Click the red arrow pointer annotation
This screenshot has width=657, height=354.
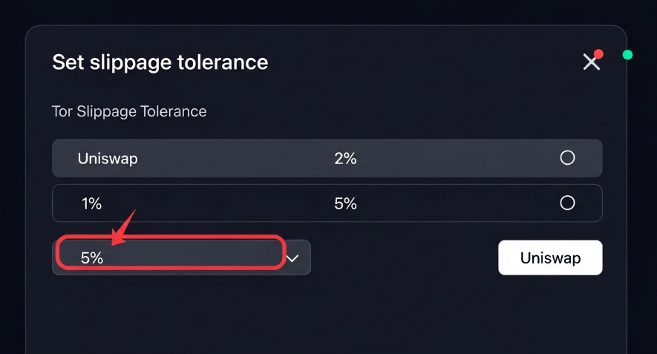point(124,226)
